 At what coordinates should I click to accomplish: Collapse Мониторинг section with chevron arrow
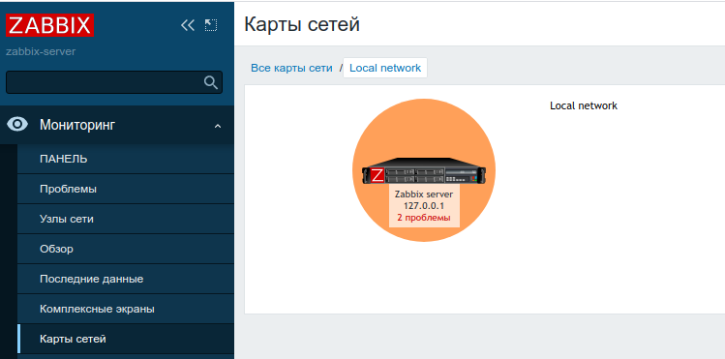[x=218, y=126]
